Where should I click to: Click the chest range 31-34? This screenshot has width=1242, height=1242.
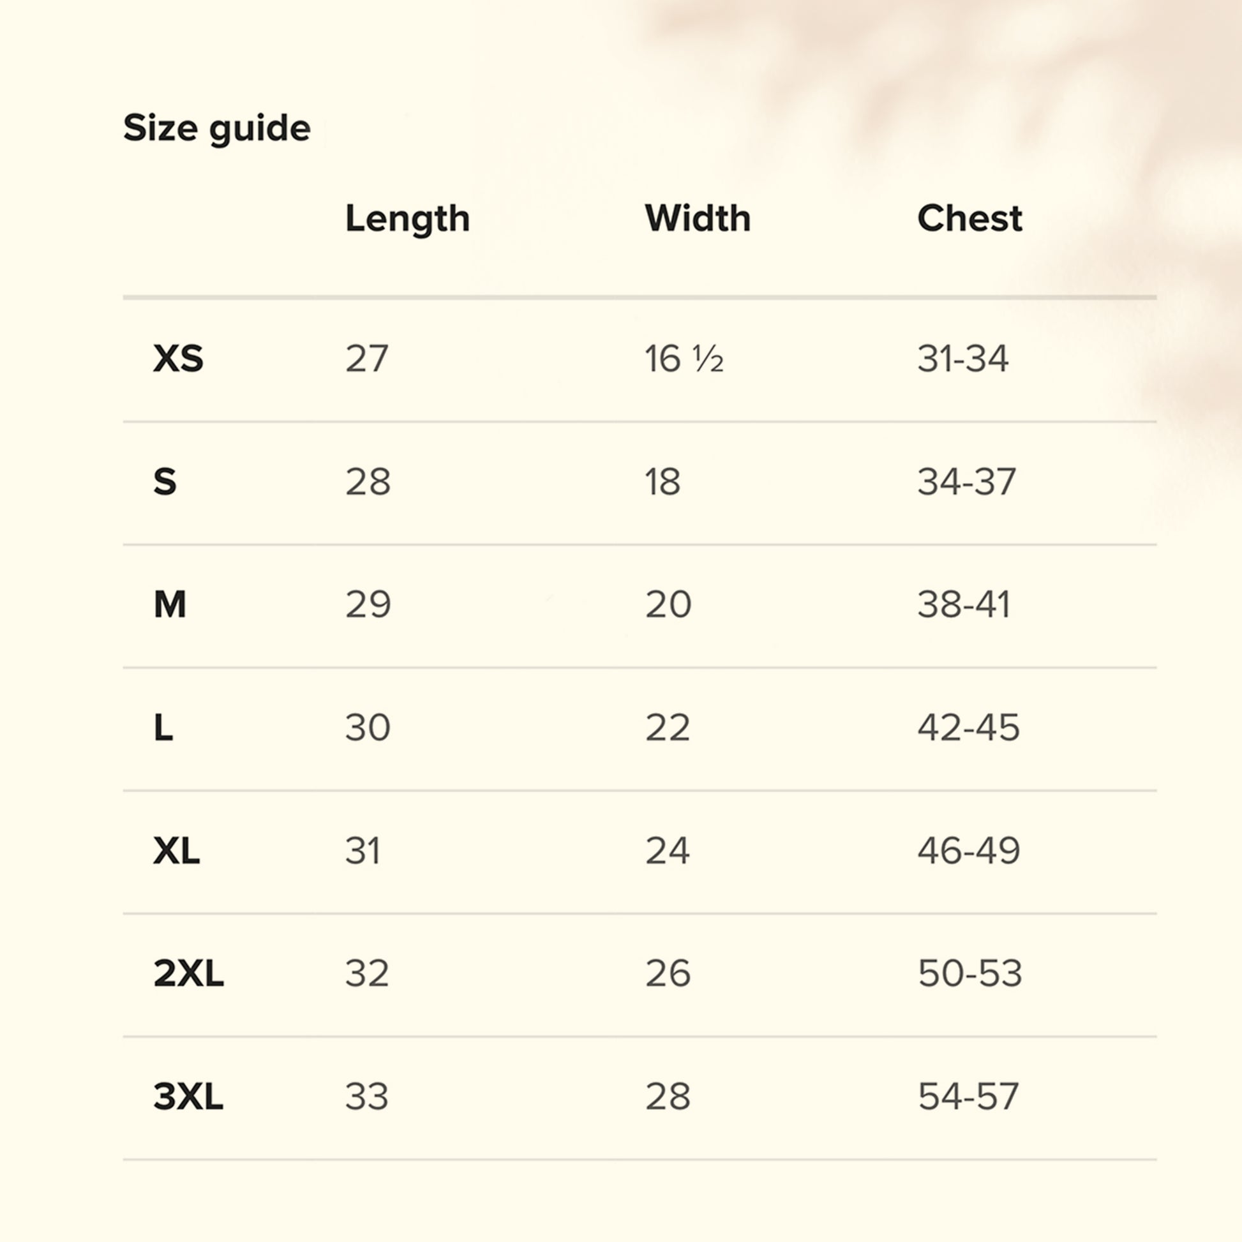(962, 358)
